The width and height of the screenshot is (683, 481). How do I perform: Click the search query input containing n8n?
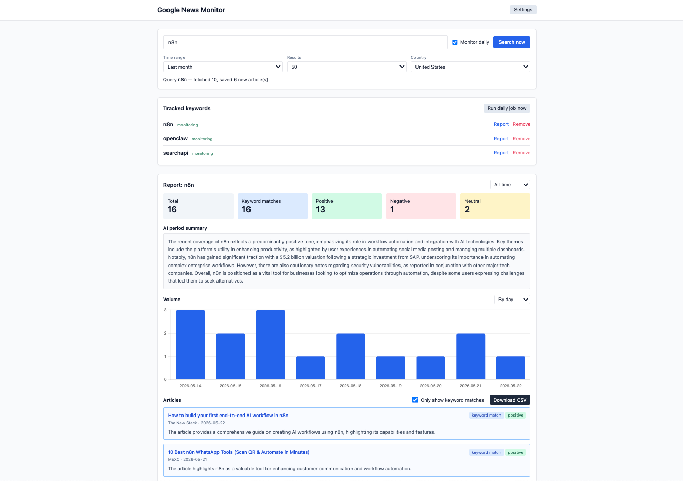click(x=305, y=42)
